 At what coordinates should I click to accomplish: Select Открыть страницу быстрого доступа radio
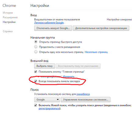(x=36, y=42)
